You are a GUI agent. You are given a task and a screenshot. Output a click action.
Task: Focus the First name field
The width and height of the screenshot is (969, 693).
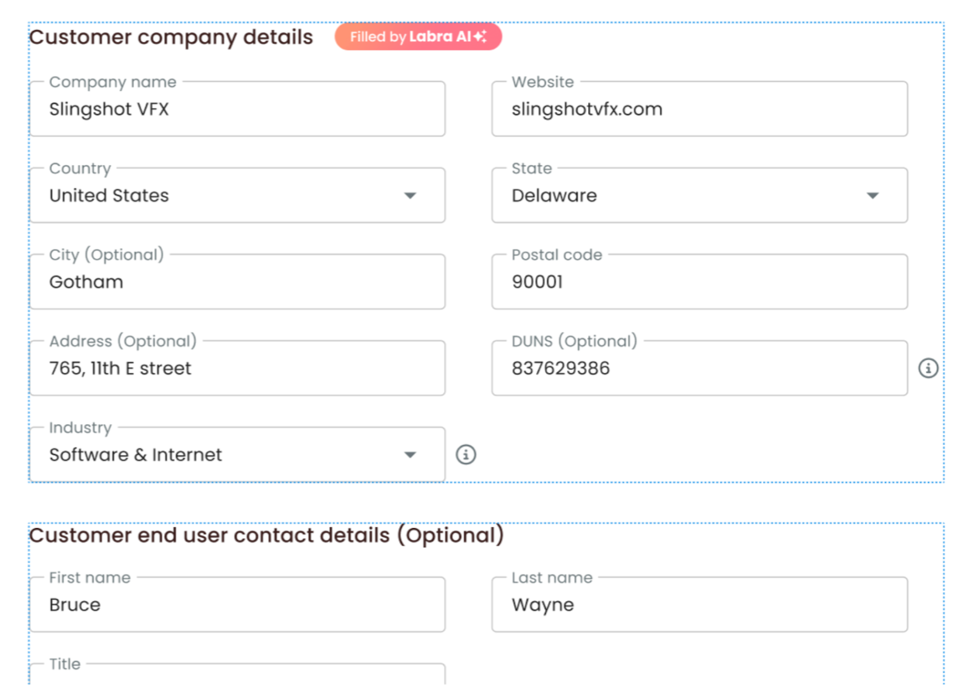click(237, 605)
